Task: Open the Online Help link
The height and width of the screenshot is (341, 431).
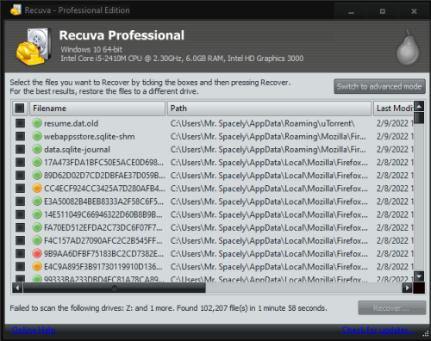Action: tap(34, 330)
